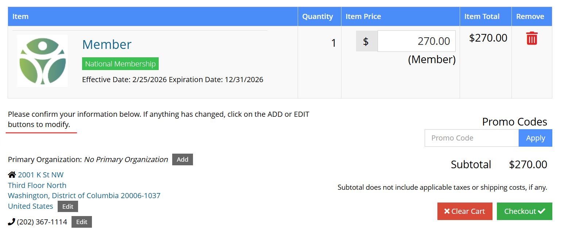Edit the mailing address
The height and width of the screenshot is (231, 564).
[x=68, y=207]
